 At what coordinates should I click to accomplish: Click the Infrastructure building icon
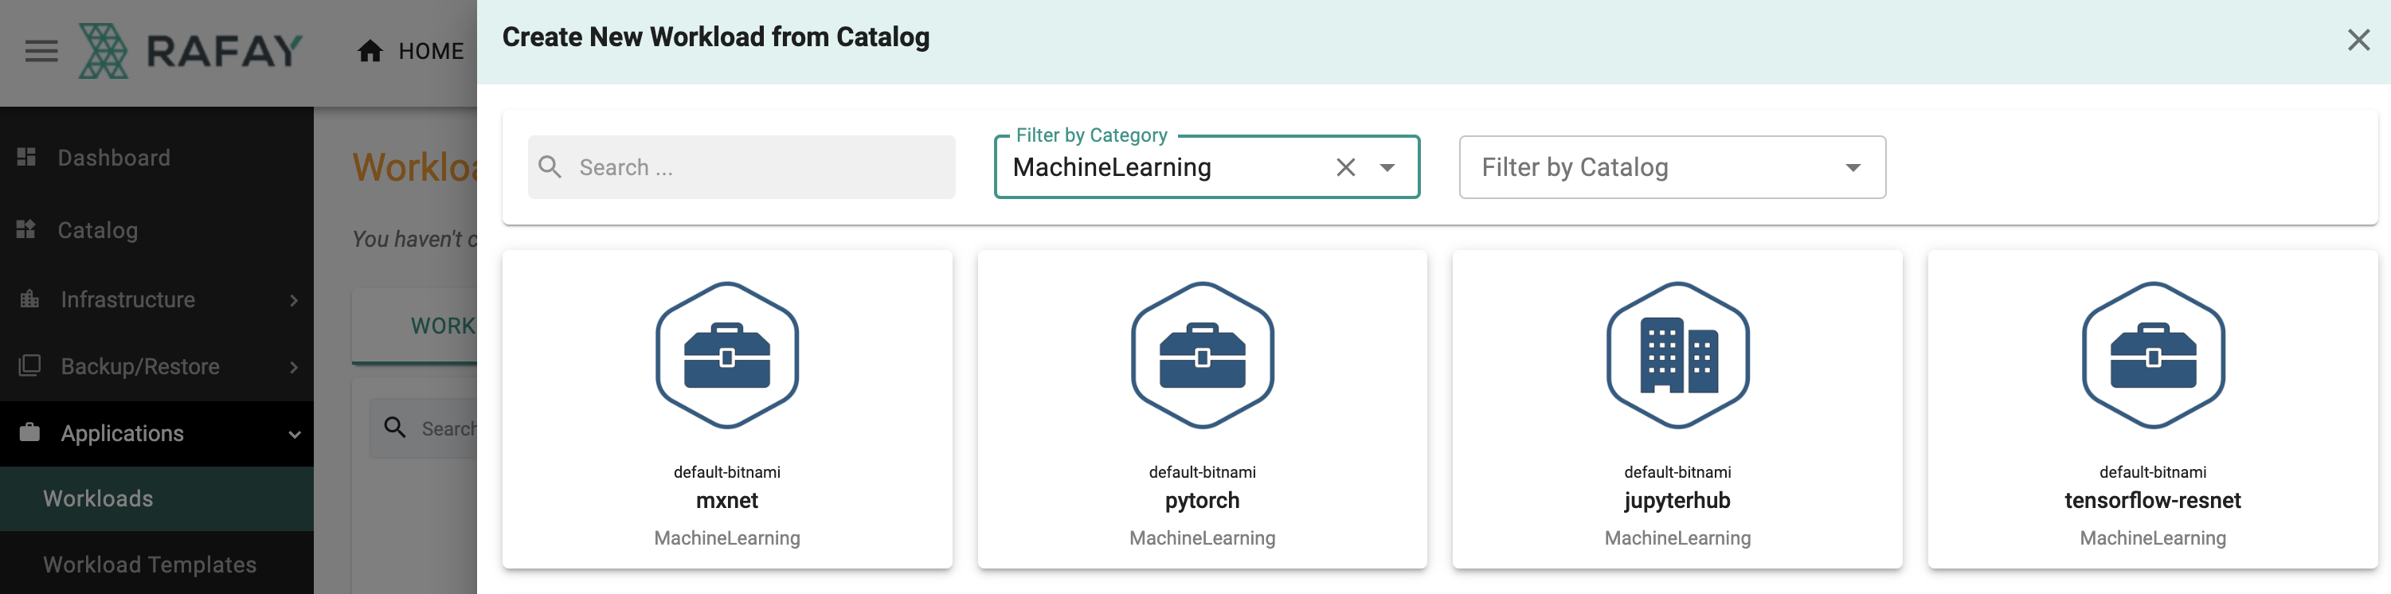29,299
